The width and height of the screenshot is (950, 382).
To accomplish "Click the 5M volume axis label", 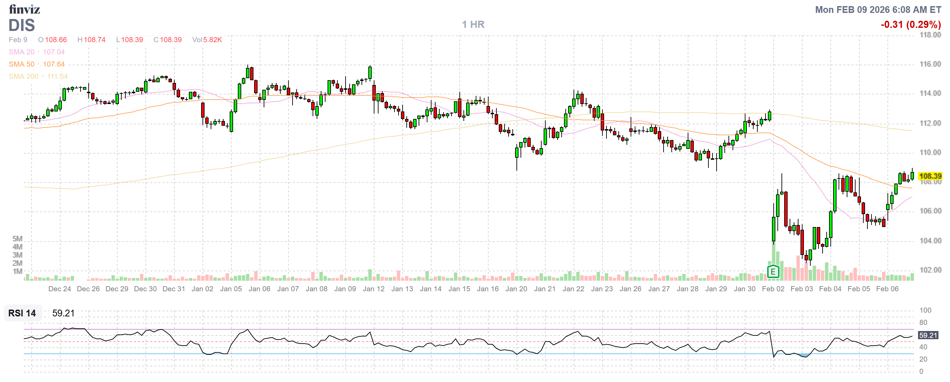I will pos(17,239).
